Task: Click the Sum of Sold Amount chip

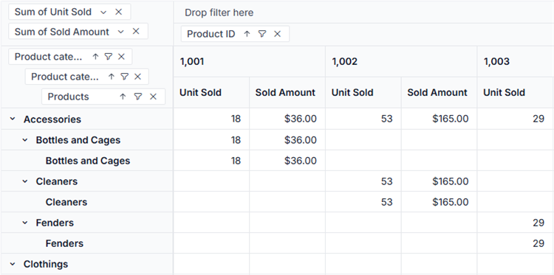Action: point(78,32)
